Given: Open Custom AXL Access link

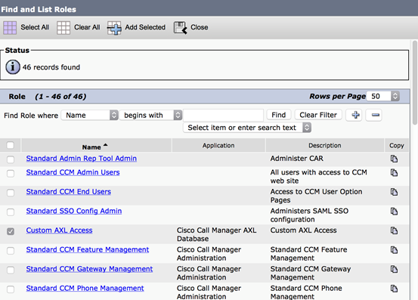Looking at the screenshot, I should coord(59,230).
